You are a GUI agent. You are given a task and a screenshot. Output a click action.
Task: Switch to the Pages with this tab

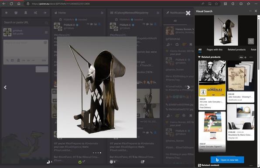(215, 50)
